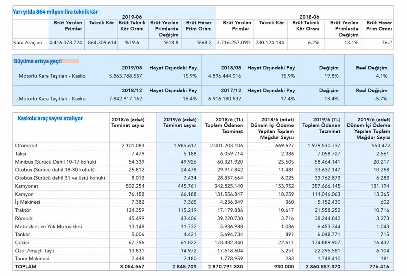
Task: Click the TOPLAM row label
Action: pos(26,267)
